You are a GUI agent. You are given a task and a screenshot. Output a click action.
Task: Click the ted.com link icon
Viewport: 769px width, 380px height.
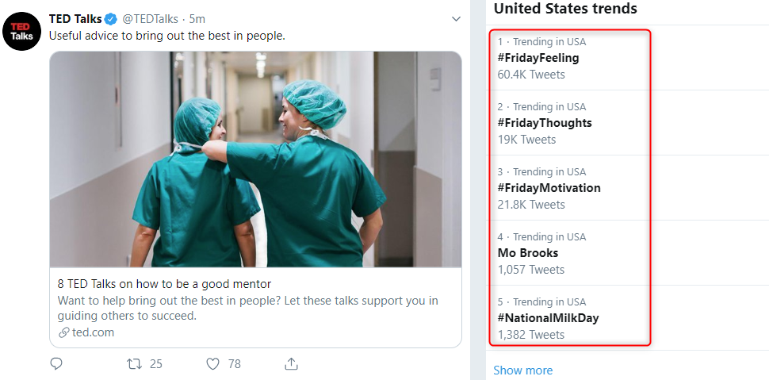click(63, 332)
